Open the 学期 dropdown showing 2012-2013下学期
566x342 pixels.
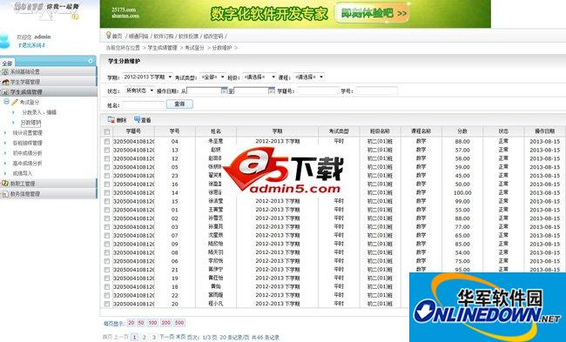[x=148, y=77]
